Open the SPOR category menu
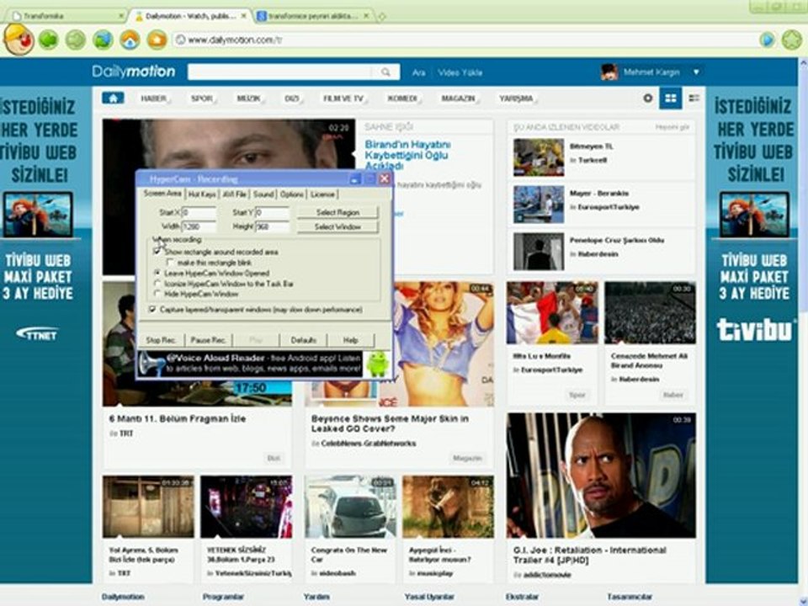808x606 pixels. [x=202, y=98]
